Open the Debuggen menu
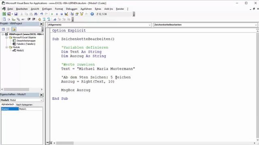 [72, 9]
